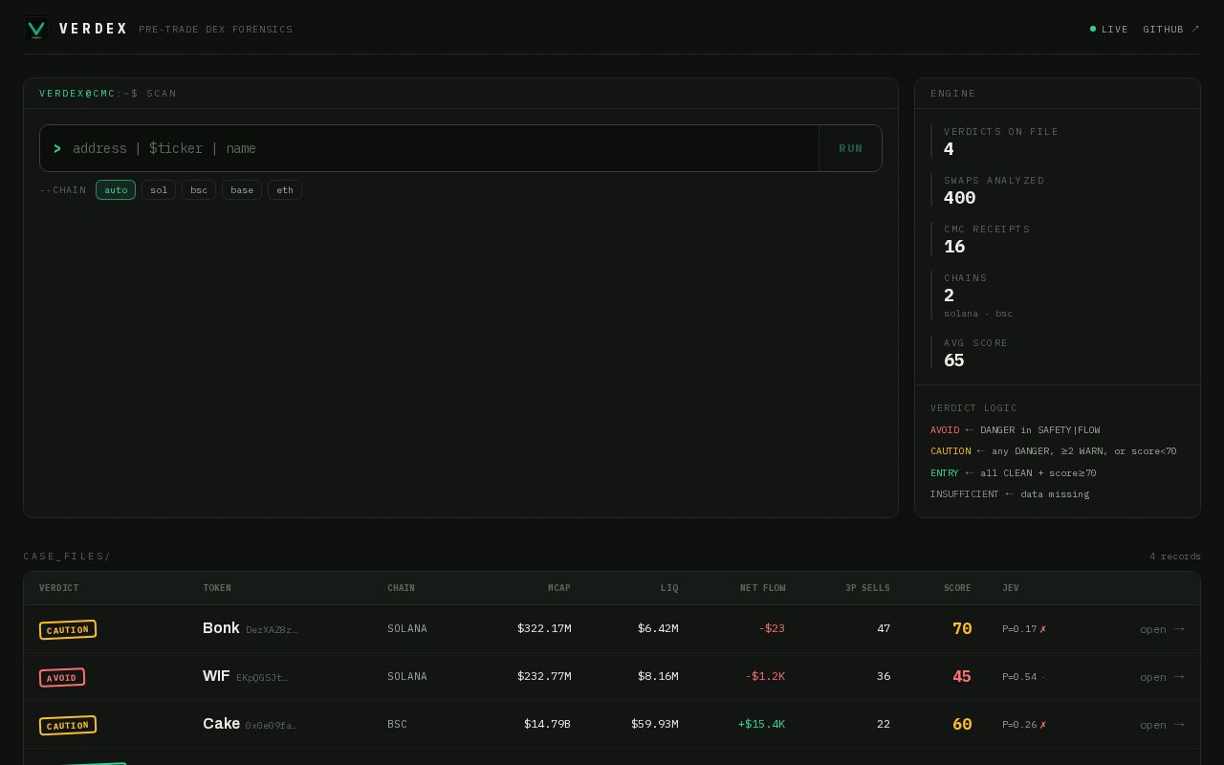The image size is (1224, 765).
Task: Click Bonk's market cap $322.17M
Action: point(544,629)
